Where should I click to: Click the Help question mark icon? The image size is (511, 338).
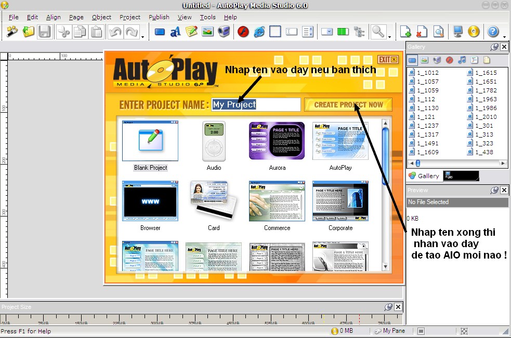click(x=493, y=32)
